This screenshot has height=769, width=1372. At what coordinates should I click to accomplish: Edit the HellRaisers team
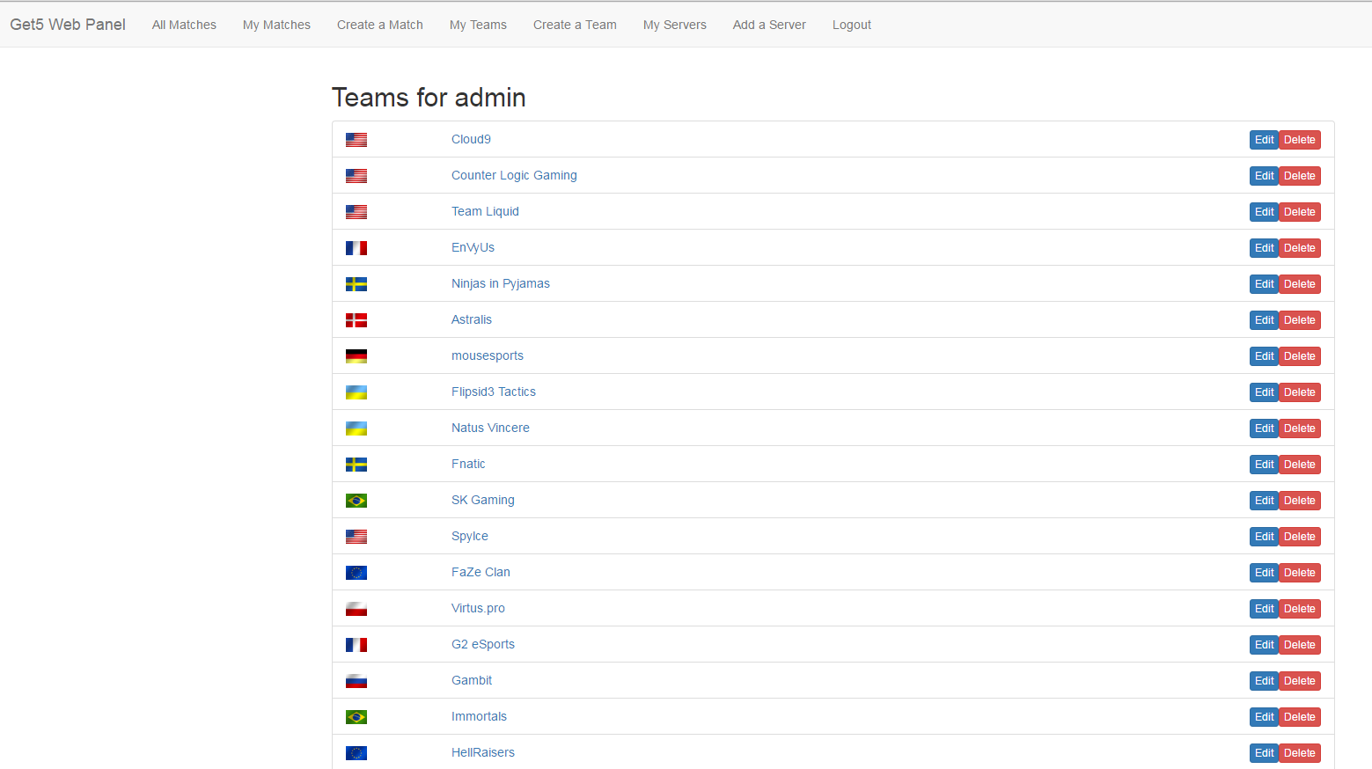[x=1264, y=753]
